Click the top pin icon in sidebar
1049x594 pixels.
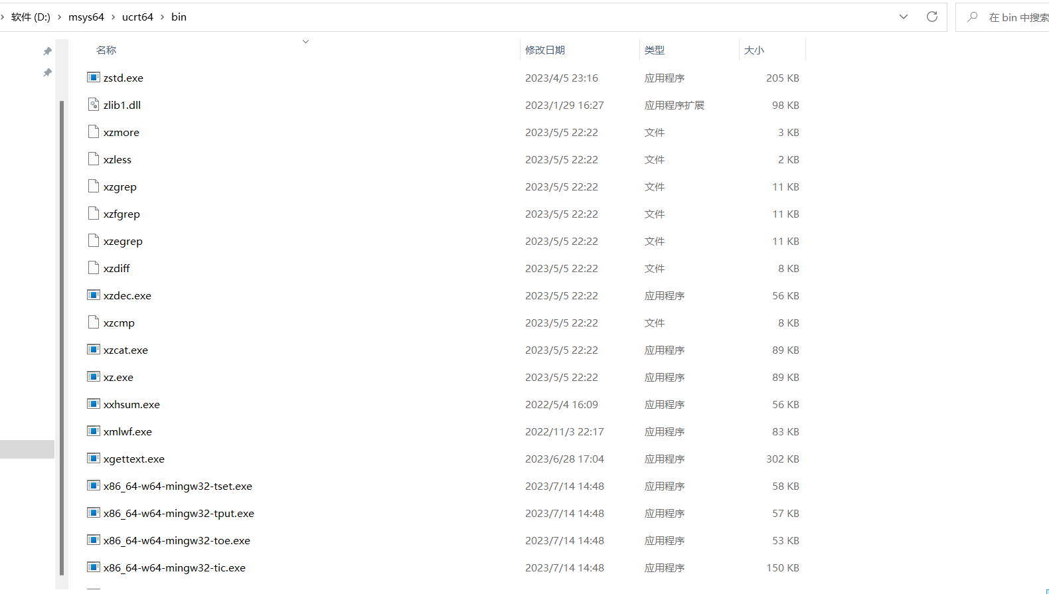[47, 51]
